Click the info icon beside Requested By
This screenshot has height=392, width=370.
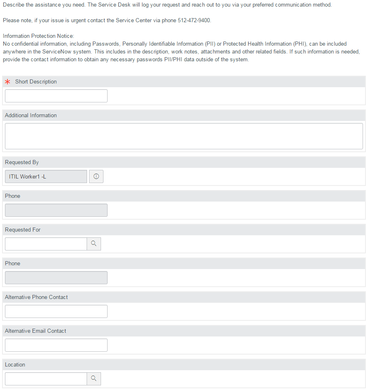(96, 176)
